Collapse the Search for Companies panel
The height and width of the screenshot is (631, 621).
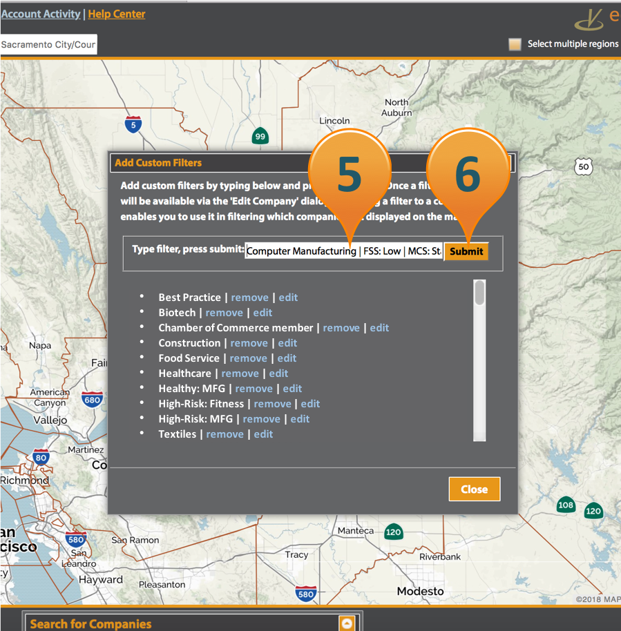(347, 623)
